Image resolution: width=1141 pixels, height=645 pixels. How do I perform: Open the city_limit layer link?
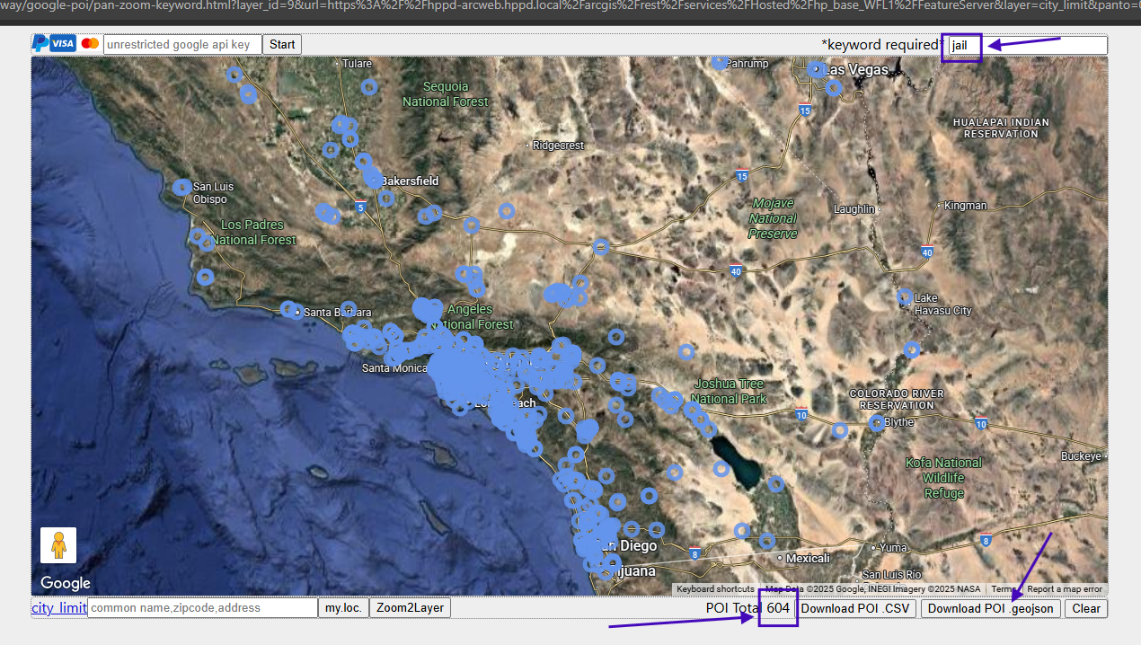59,608
